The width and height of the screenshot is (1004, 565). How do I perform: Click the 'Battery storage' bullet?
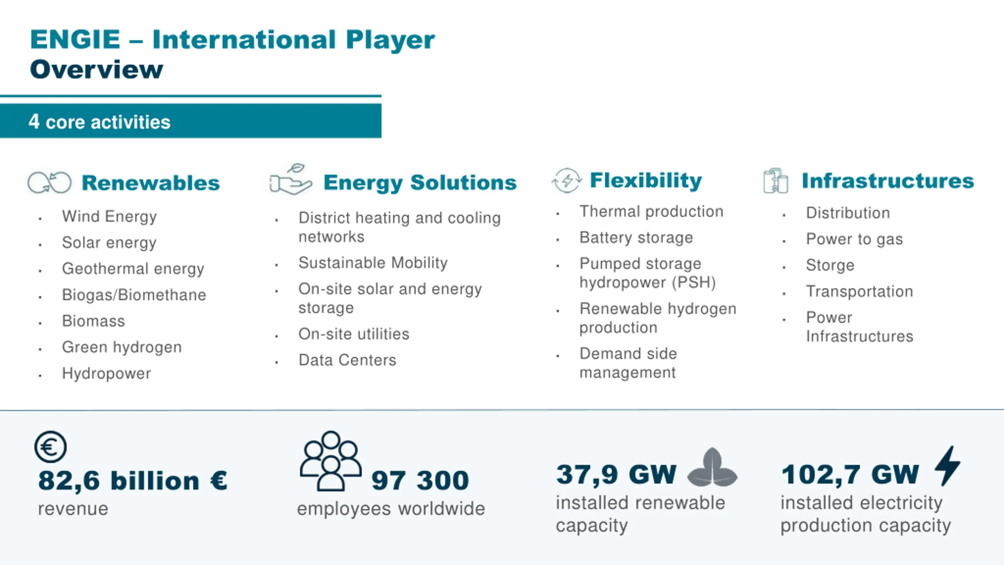click(637, 238)
